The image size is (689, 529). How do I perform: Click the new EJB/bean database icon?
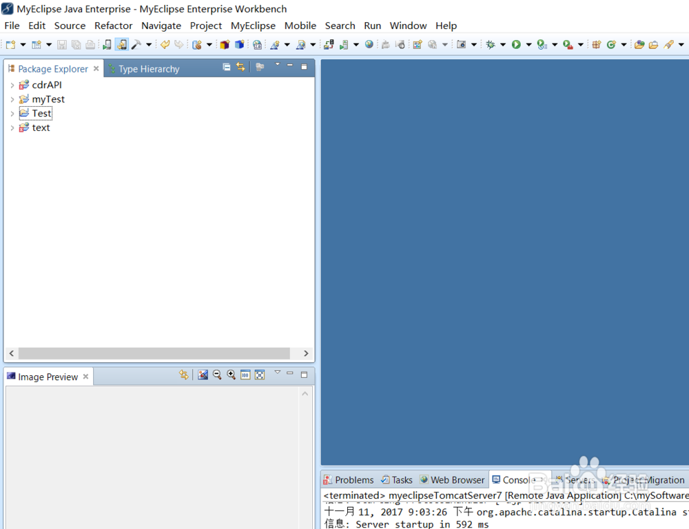(197, 44)
